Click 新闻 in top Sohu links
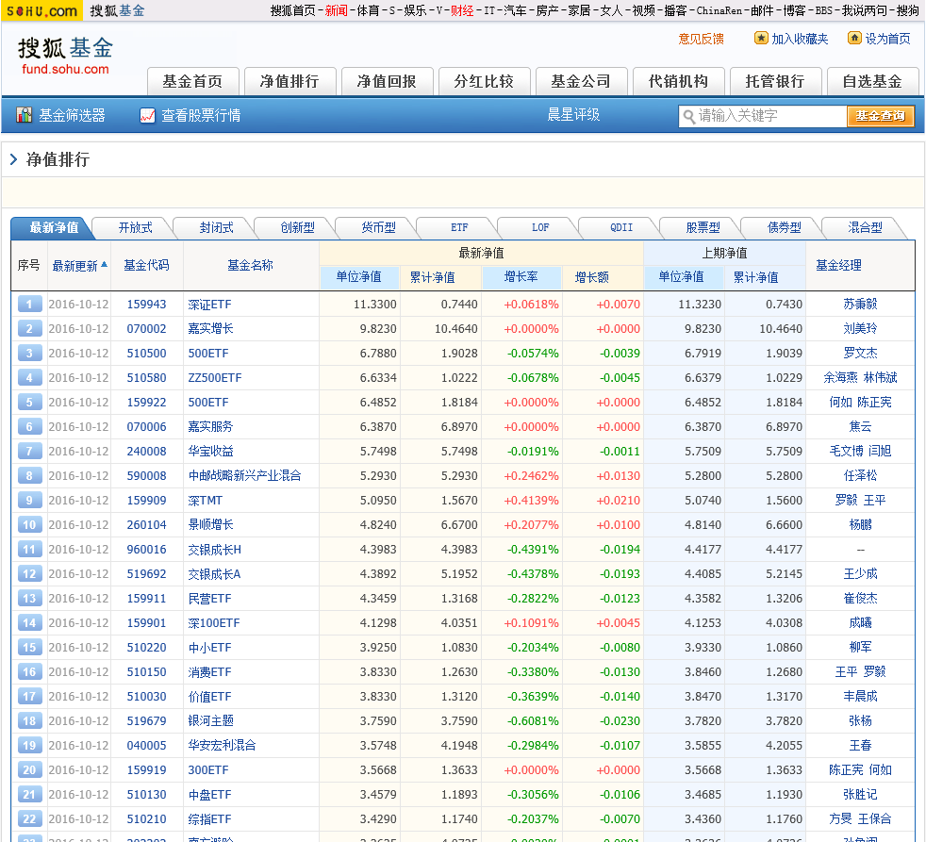This screenshot has height=842, width=926. 337,10
